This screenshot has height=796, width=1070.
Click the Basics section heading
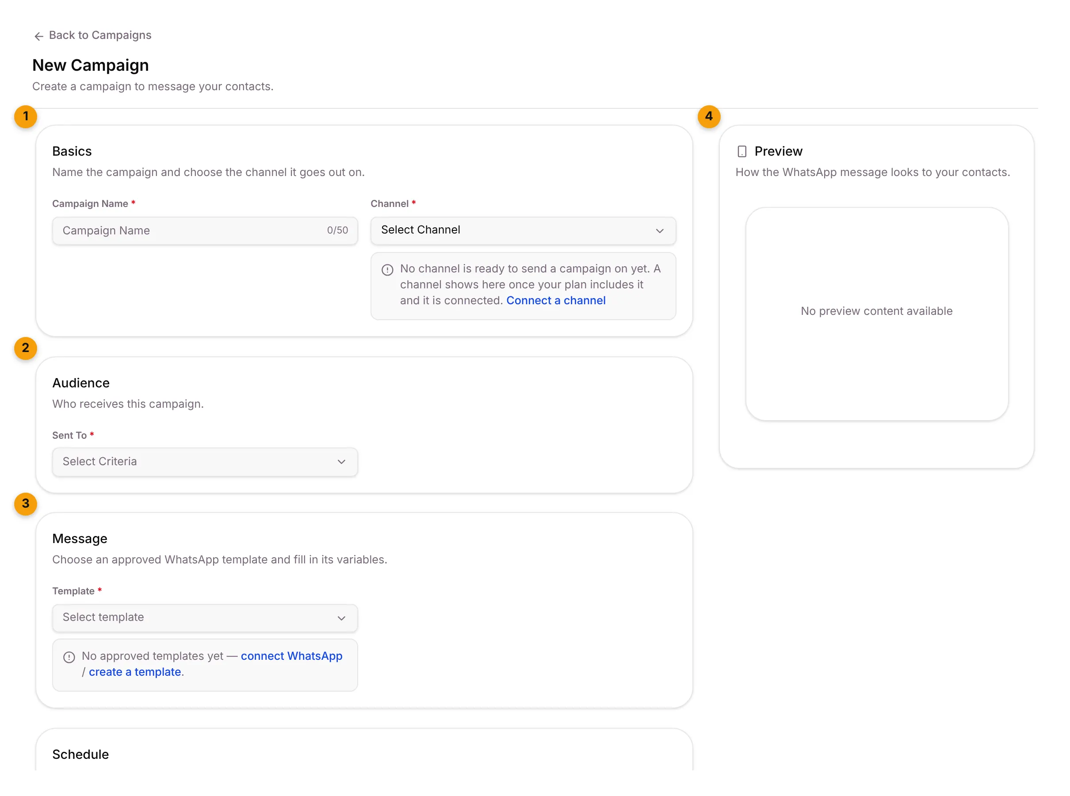click(x=72, y=151)
